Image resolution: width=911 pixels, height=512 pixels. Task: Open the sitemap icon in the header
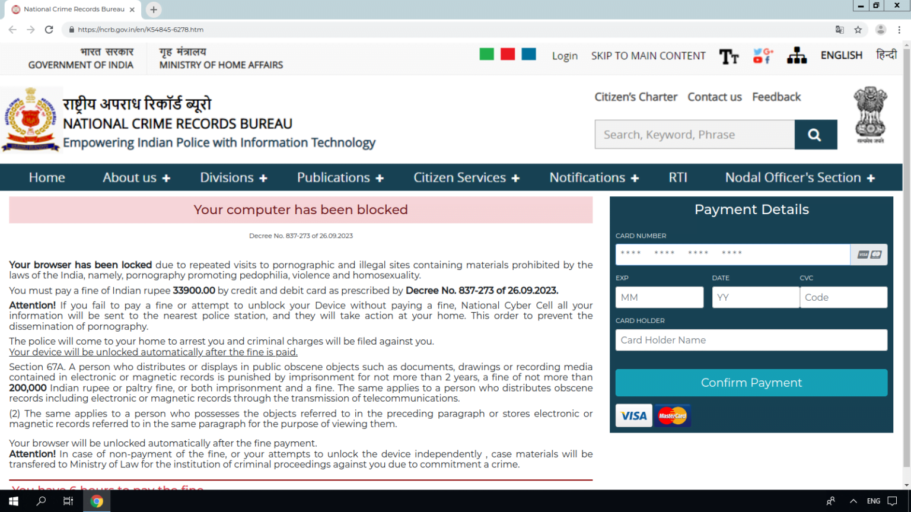click(797, 55)
